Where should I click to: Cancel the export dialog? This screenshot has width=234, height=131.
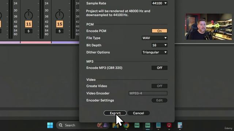click(139, 113)
